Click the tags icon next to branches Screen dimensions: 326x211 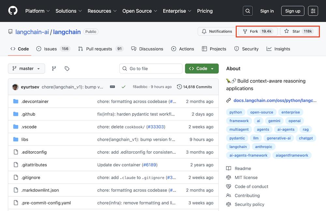(67, 68)
